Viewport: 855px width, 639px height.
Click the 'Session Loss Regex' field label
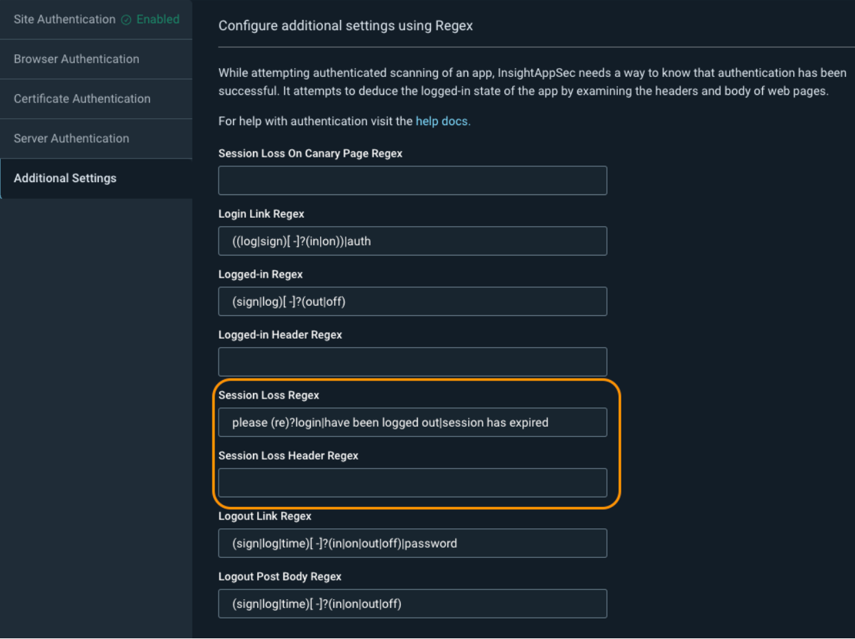pos(269,396)
